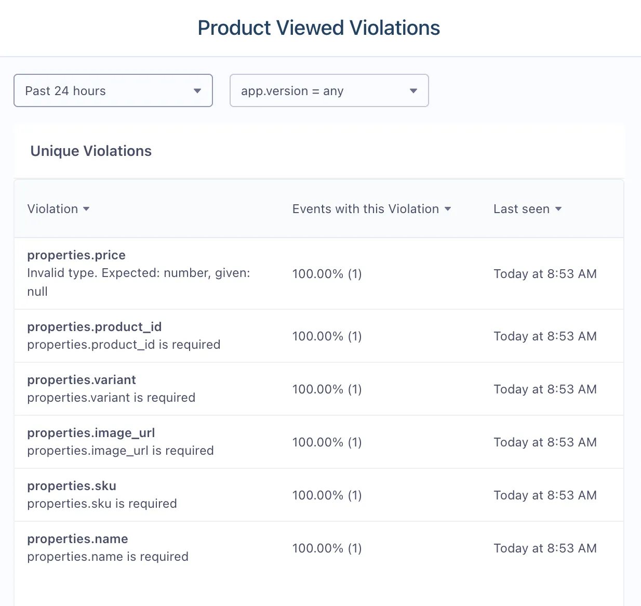641x606 pixels.
Task: Click 'properties.product_id is required' description
Action: [x=124, y=345]
